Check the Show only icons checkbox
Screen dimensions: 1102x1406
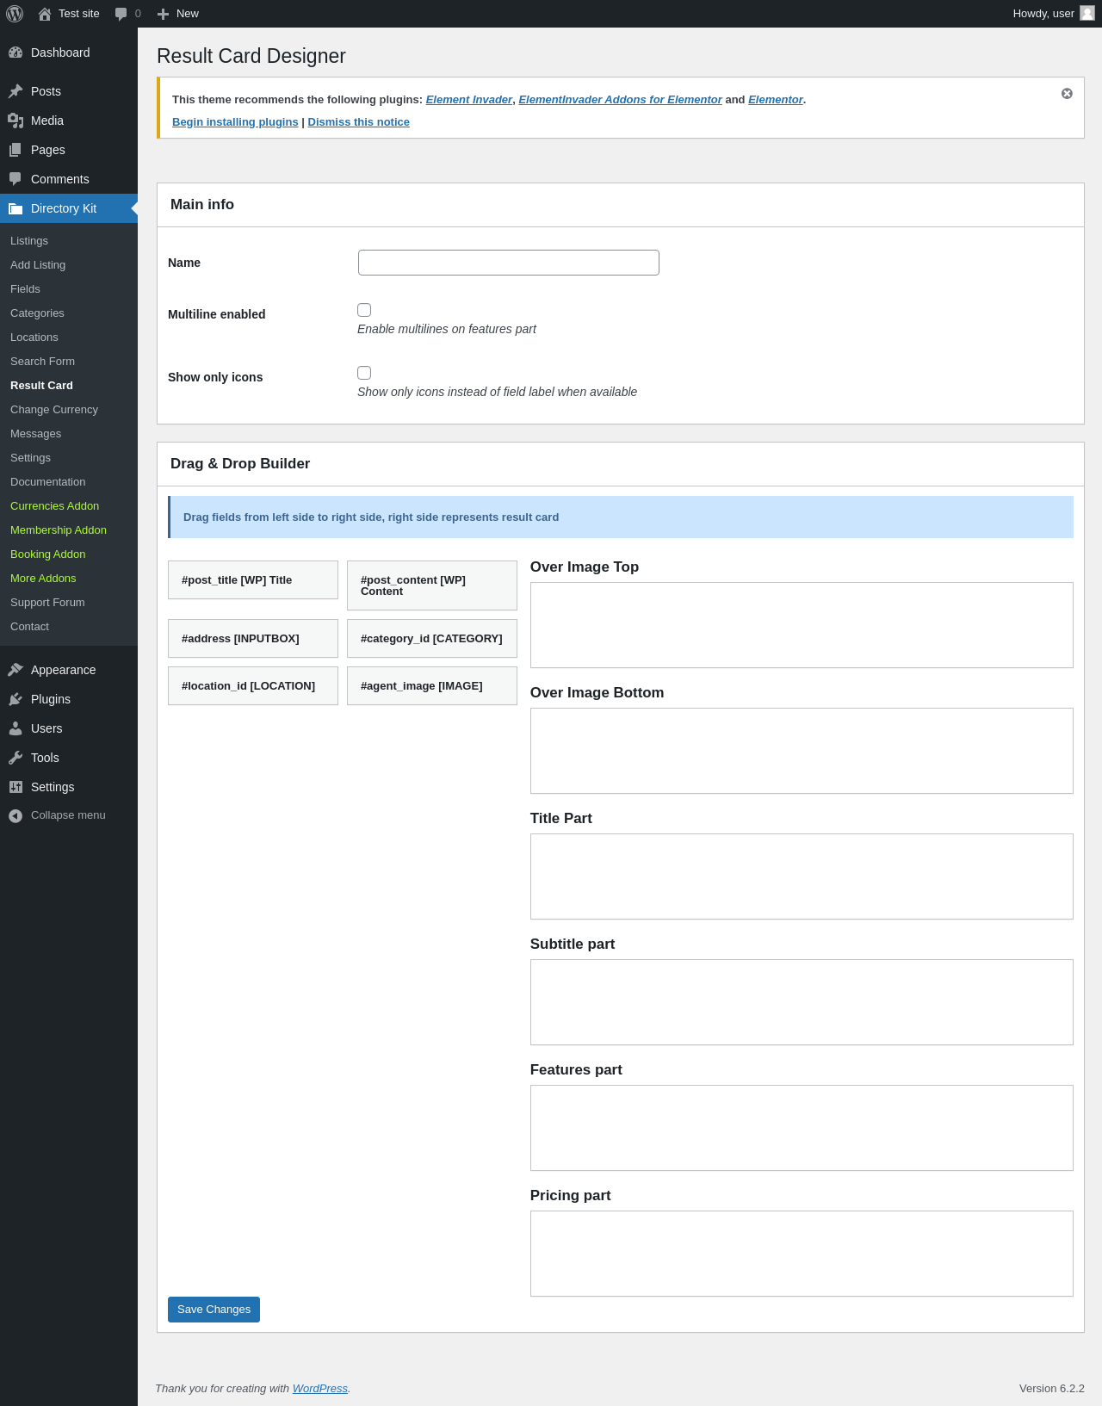[x=364, y=373]
